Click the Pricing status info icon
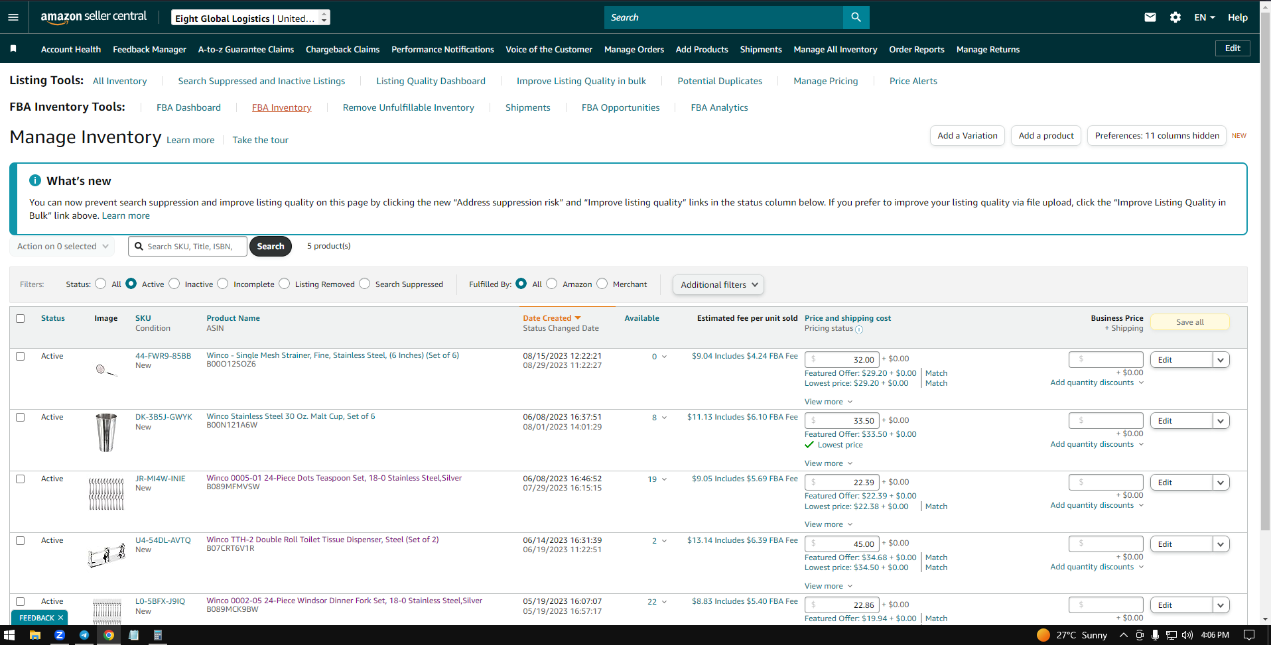 pyautogui.click(x=859, y=329)
